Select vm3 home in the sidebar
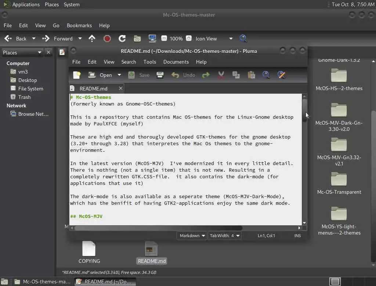376x286 pixels. pyautogui.click(x=23, y=72)
